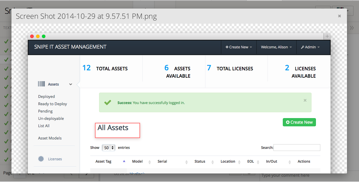The image size is (359, 182).
Task: Open the Welcome, Alison user menu
Action: click(276, 47)
